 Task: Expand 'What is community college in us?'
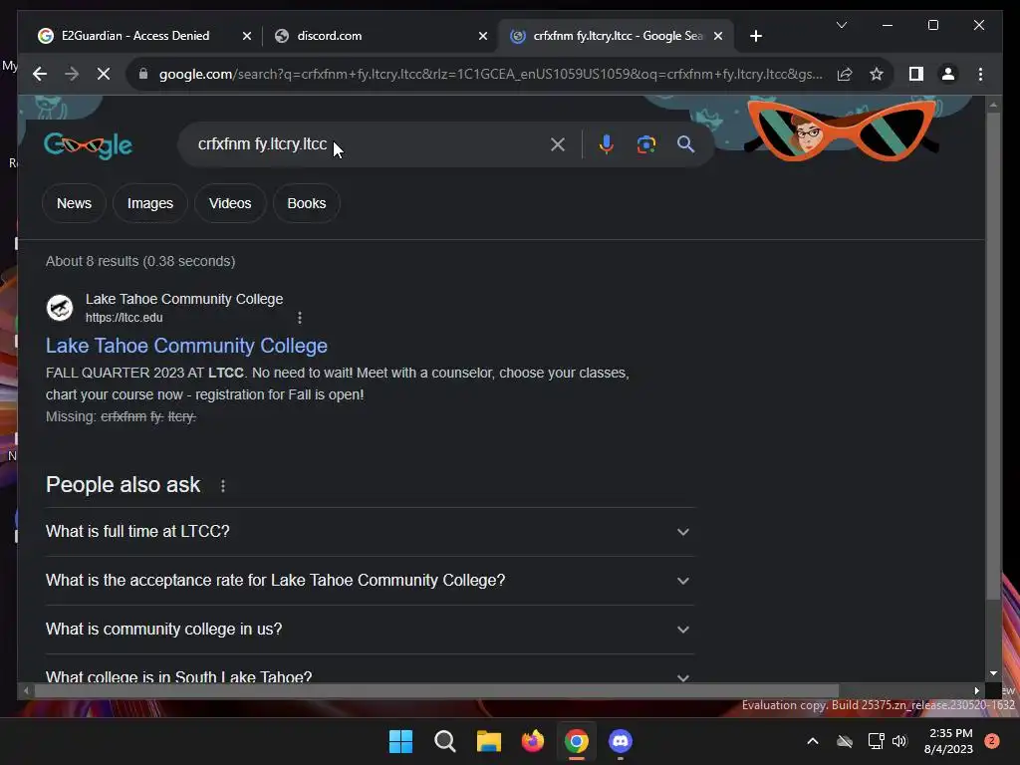pyautogui.click(x=370, y=630)
